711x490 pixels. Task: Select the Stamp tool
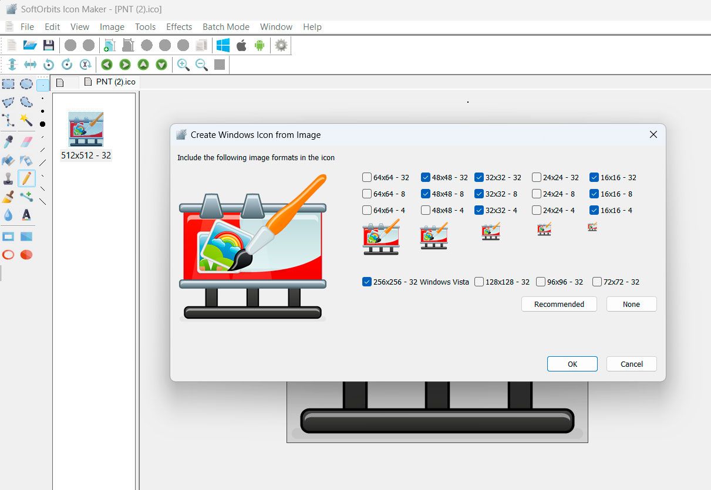coord(8,178)
